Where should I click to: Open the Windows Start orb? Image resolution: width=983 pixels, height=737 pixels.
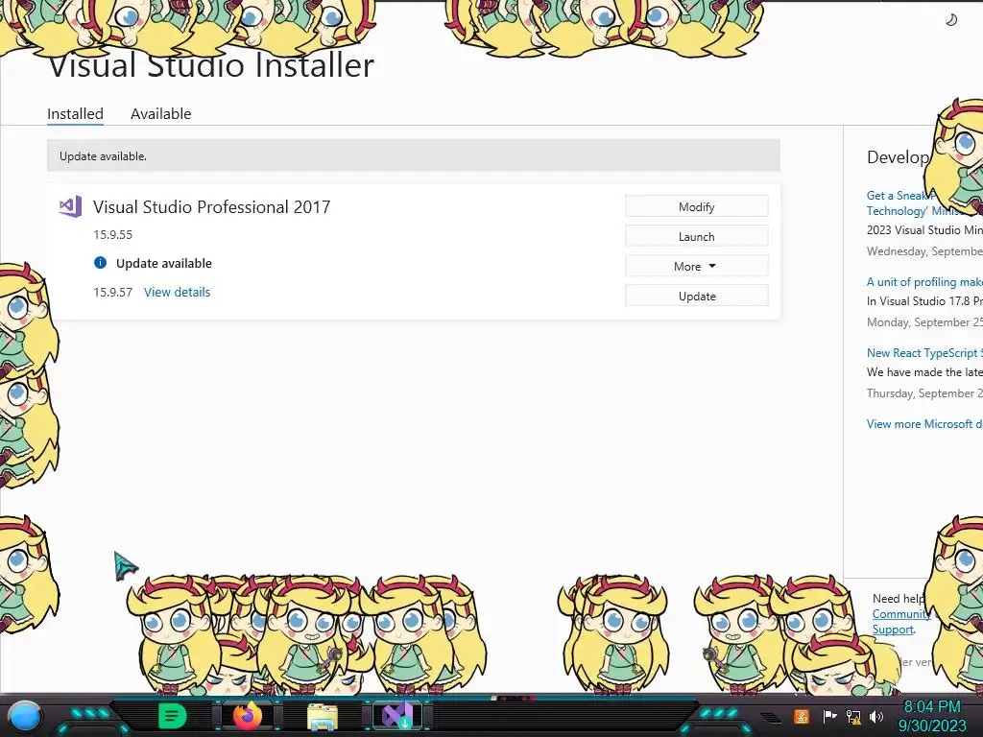coord(25,716)
